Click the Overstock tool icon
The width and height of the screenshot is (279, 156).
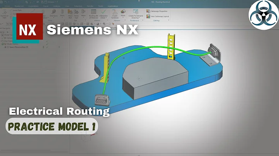pyautogui.click(x=53, y=12)
